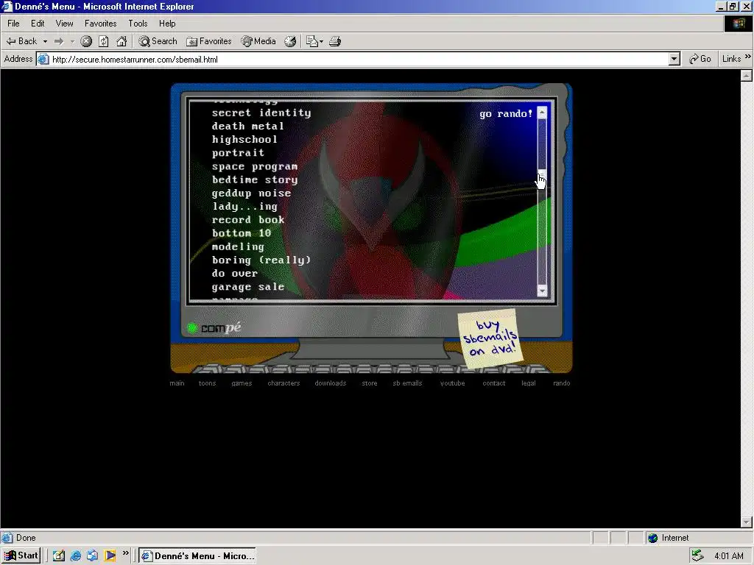Viewport: 754px width, 565px height.
Task: Open the 'record book' email
Action: click(247, 219)
